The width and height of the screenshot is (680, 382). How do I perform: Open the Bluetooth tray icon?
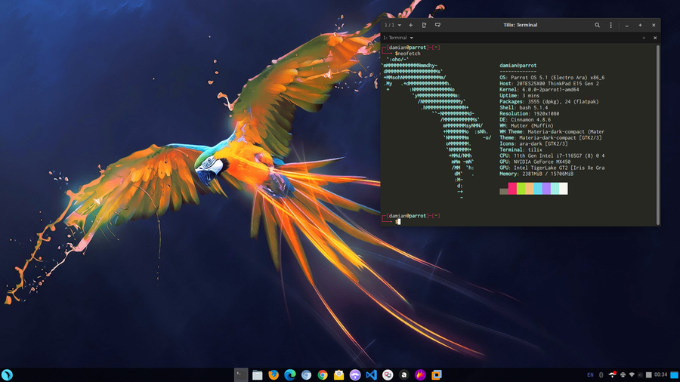(x=601, y=375)
